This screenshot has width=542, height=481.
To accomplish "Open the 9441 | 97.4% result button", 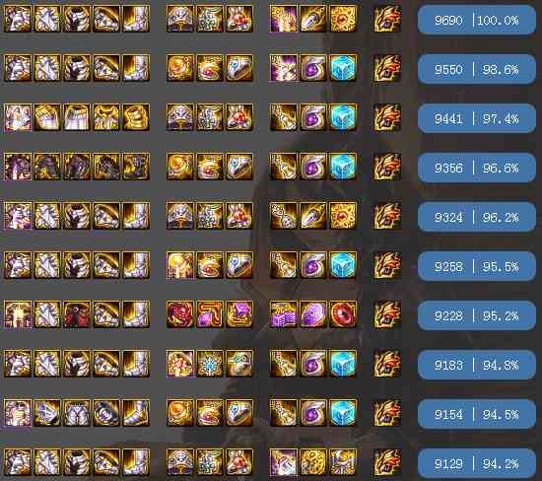I will 477,118.
